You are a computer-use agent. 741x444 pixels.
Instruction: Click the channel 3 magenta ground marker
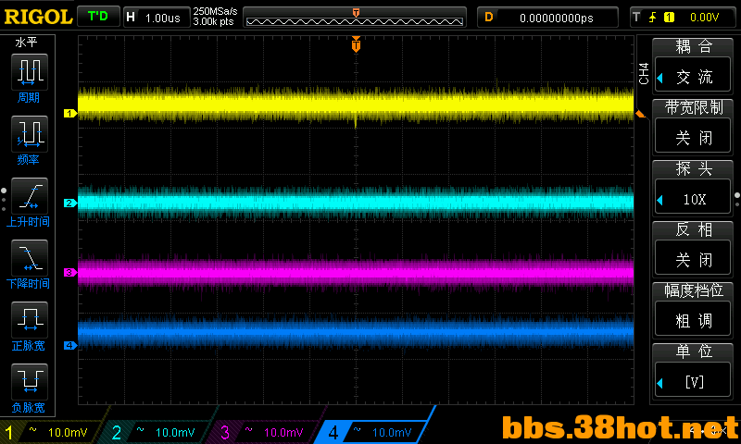70,272
